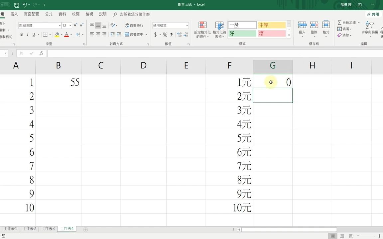Click the 共用 (Share) button
Viewport: 383px width, 239px height.
click(x=373, y=14)
